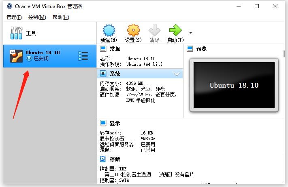Open the 常规 section header link
Viewport: 288px width, 187px height.
click(x=115, y=49)
